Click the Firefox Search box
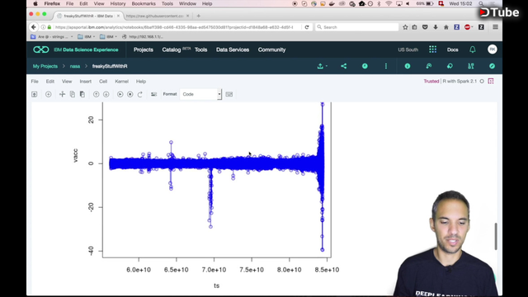This screenshot has height=297, width=528. [356, 27]
